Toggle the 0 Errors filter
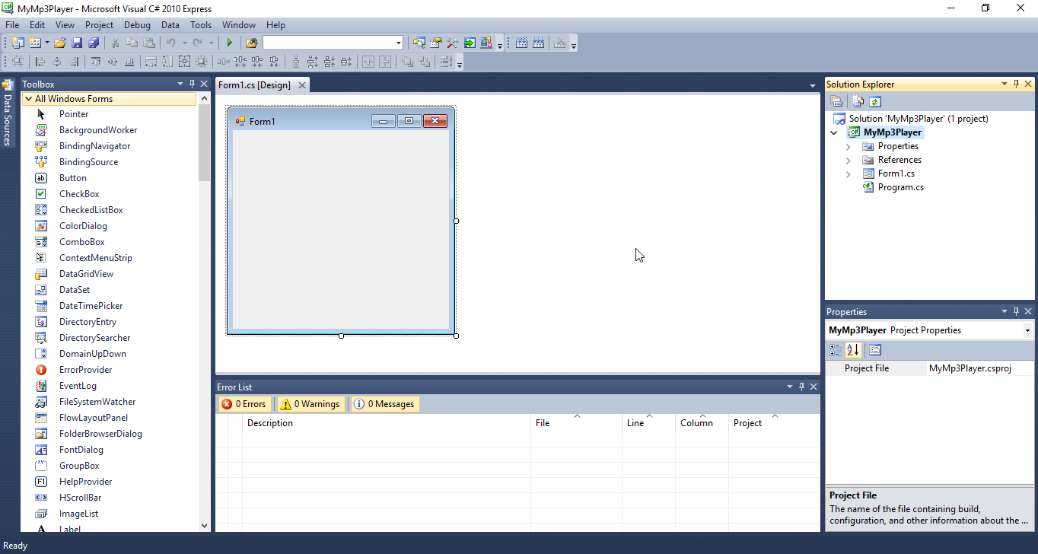The width and height of the screenshot is (1038, 554). coord(244,404)
